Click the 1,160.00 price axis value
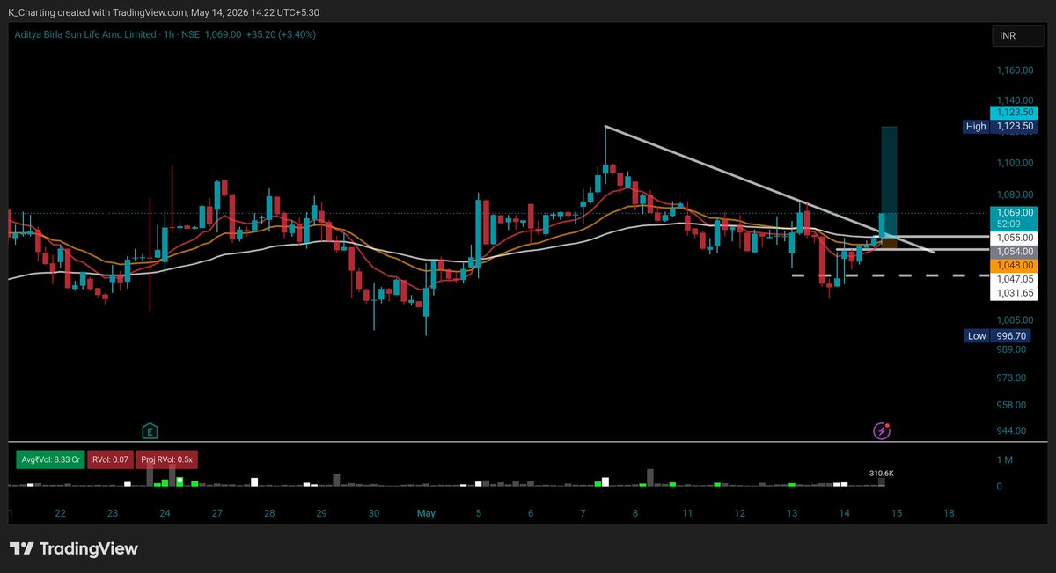The height and width of the screenshot is (573, 1056). (x=1015, y=70)
